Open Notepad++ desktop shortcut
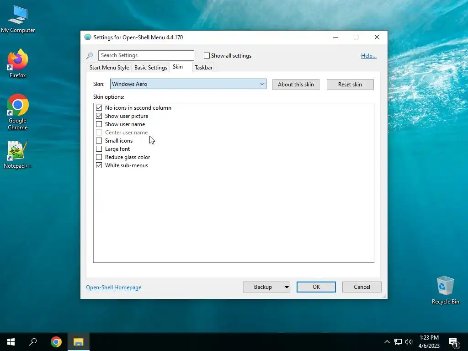Screen dimensions: 468x351 18,154
